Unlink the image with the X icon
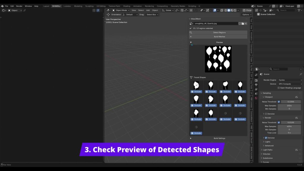This screenshot has width=304, height=171. coord(246,24)
